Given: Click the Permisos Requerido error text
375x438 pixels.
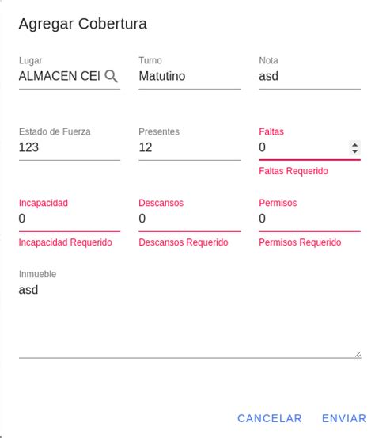Looking at the screenshot, I should coord(300,242).
